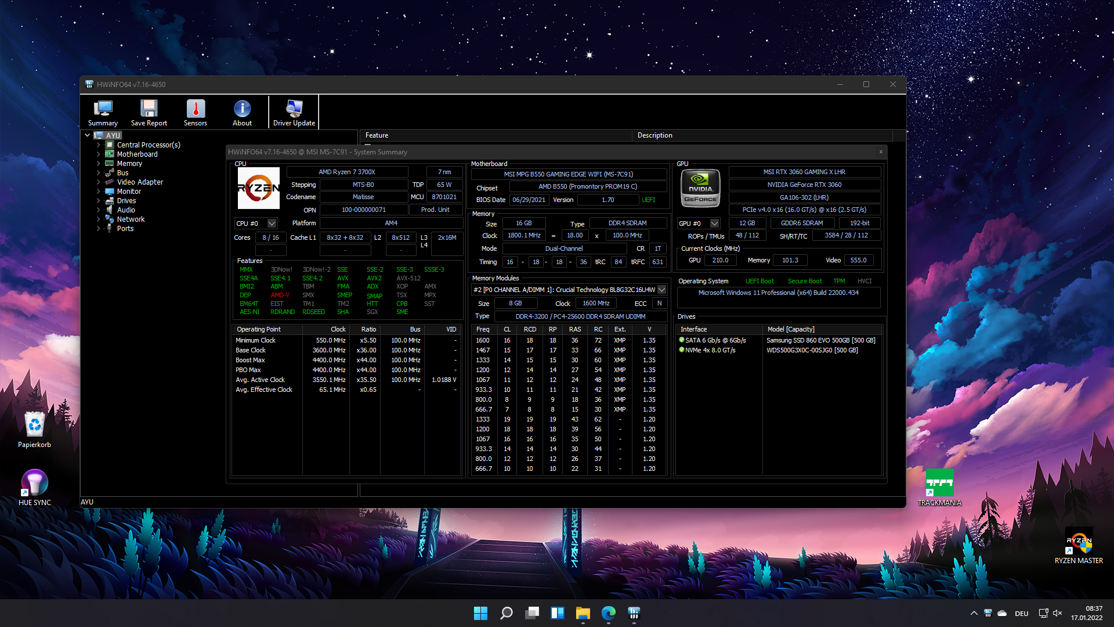1114x627 pixels.
Task: Click the Feature column header
Action: (377, 135)
